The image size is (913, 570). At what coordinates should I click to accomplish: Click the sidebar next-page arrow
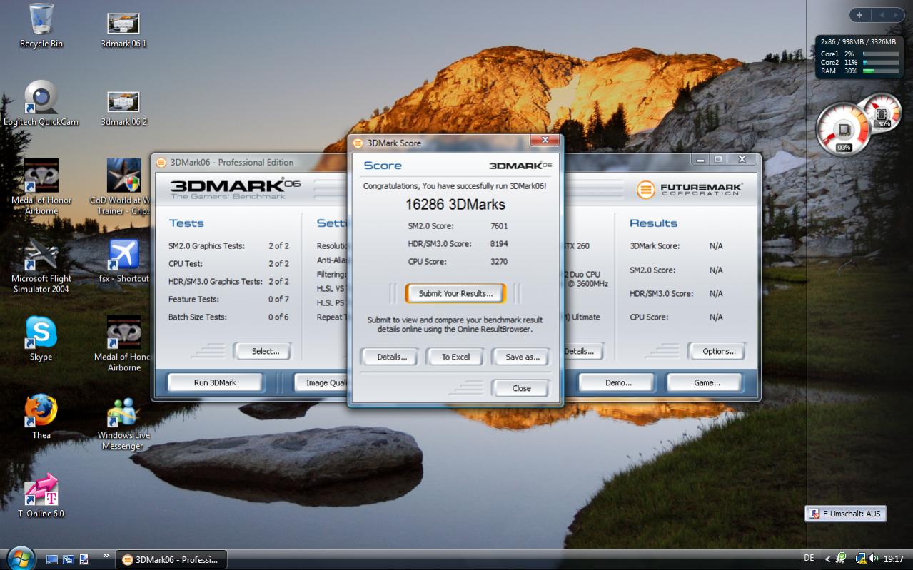(x=896, y=15)
